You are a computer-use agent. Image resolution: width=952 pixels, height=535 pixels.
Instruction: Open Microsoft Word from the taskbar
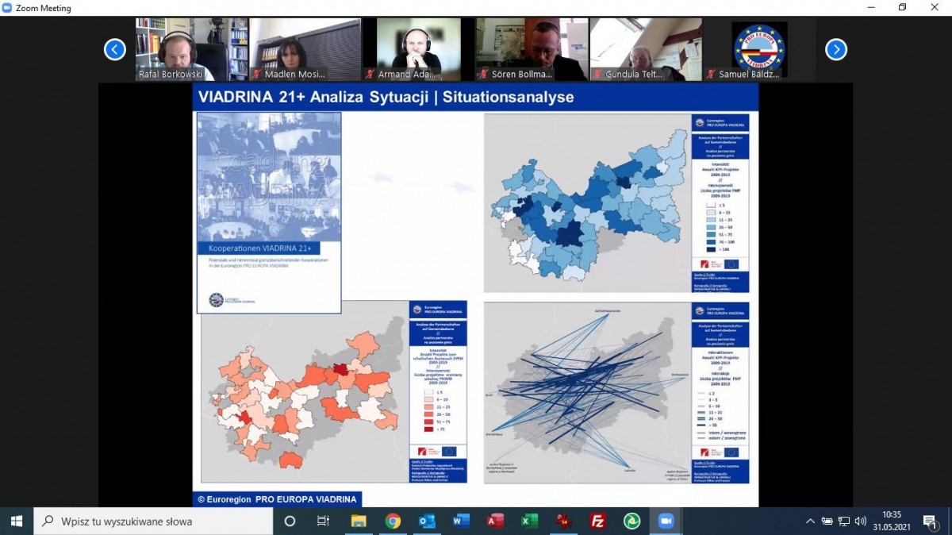pos(461,522)
